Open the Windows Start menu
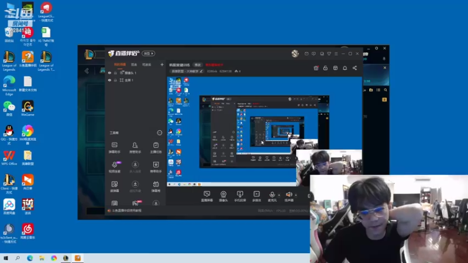The width and height of the screenshot is (468, 263). (6, 258)
